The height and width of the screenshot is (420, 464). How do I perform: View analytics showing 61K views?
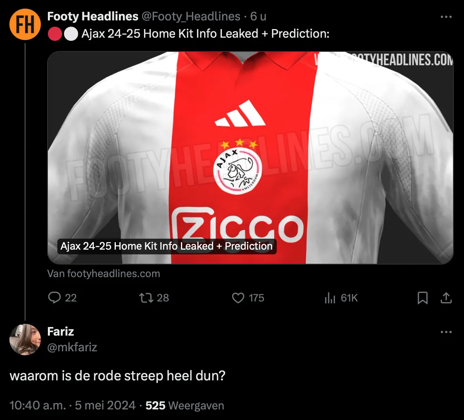coord(341,298)
